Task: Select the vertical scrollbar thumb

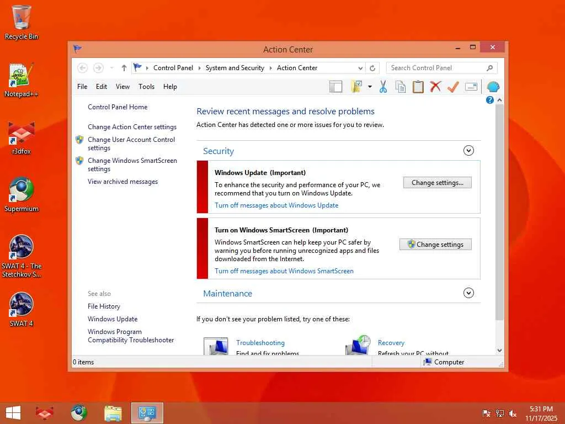Action: 499,213
